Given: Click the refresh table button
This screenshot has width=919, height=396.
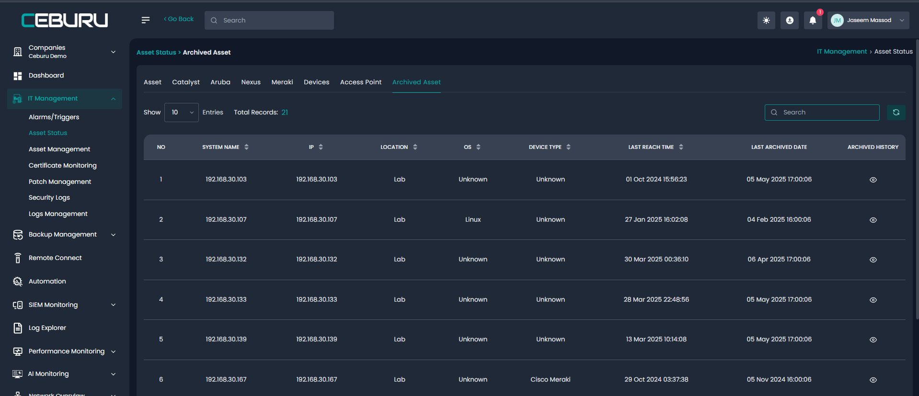Looking at the screenshot, I should [896, 113].
